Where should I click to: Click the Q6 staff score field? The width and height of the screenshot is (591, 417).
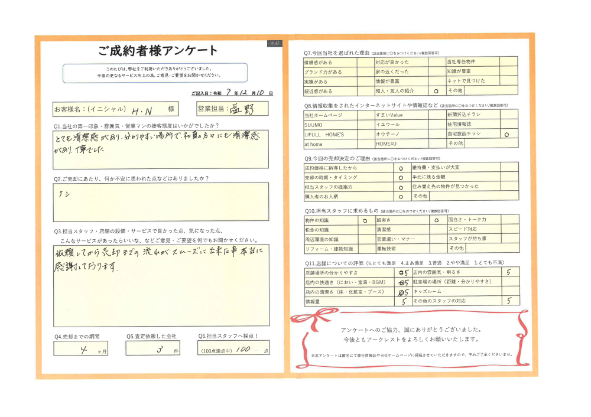click(x=233, y=349)
